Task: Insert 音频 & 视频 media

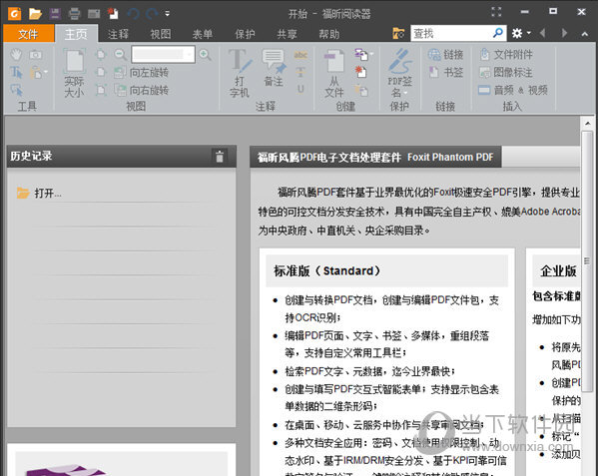Action: pyautogui.click(x=513, y=90)
